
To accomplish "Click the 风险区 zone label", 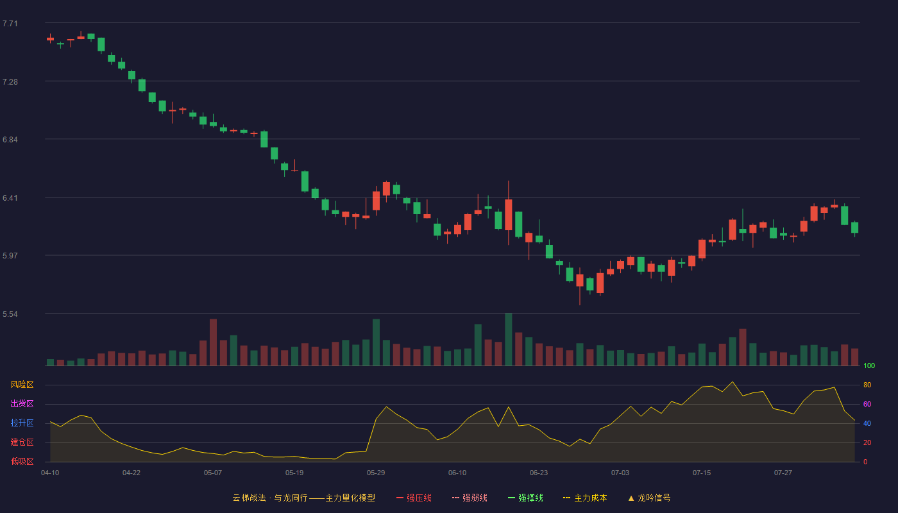I will click(x=22, y=385).
